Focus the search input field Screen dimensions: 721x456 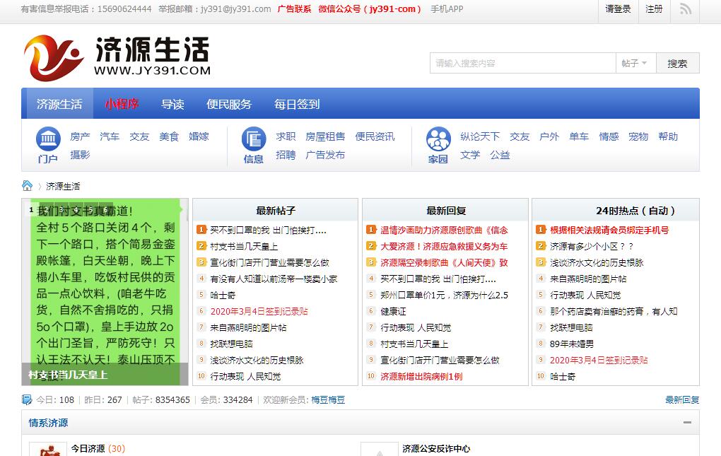522,63
